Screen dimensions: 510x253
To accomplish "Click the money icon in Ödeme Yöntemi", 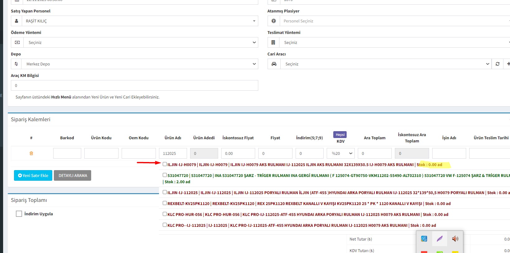I will (x=17, y=42).
